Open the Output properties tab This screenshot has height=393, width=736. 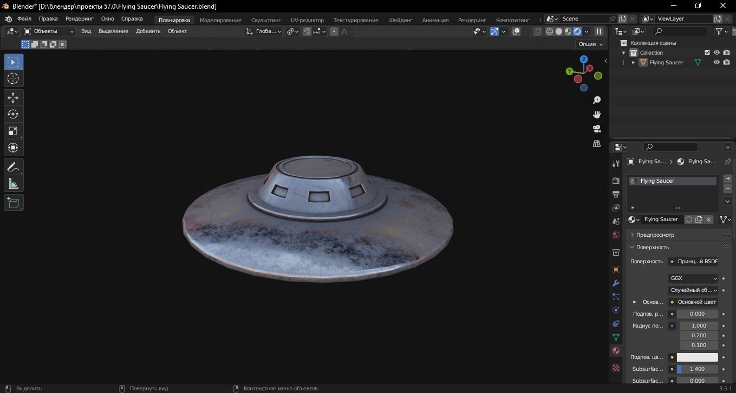(x=616, y=194)
